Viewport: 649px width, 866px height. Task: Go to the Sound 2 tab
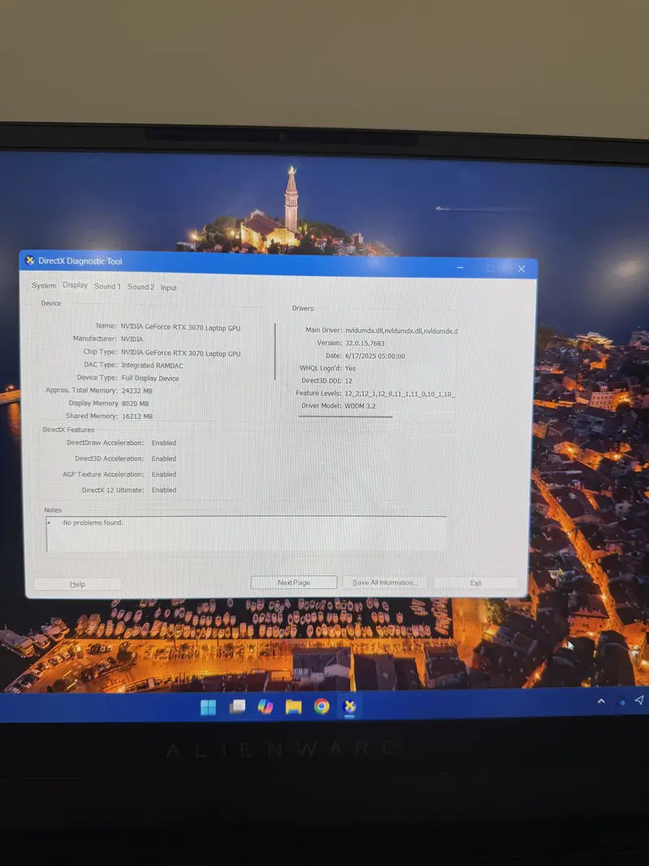click(141, 287)
